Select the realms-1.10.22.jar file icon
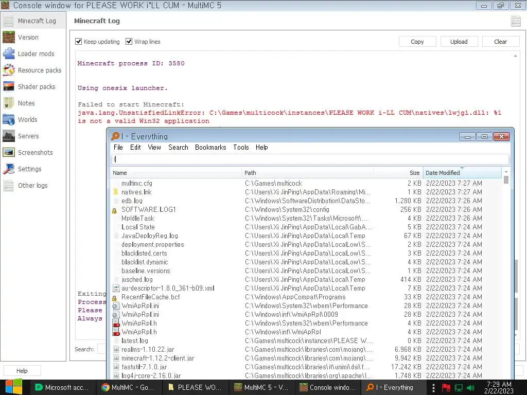527x395 pixels. point(116,349)
